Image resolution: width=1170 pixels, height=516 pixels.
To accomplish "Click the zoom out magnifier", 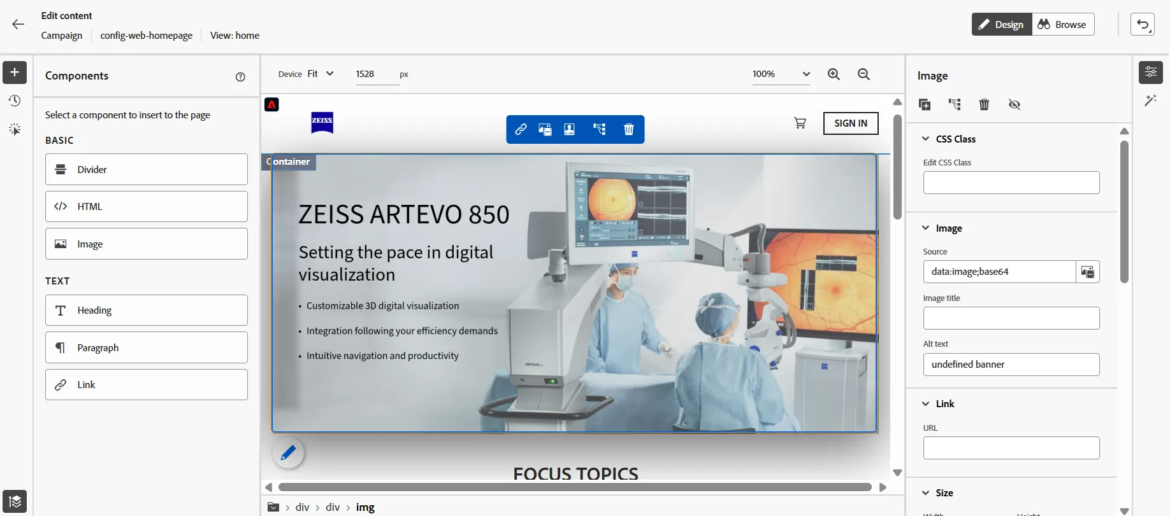I will tap(863, 74).
